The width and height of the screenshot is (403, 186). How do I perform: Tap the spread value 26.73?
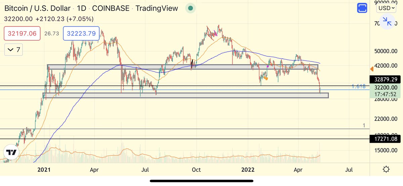(52, 33)
